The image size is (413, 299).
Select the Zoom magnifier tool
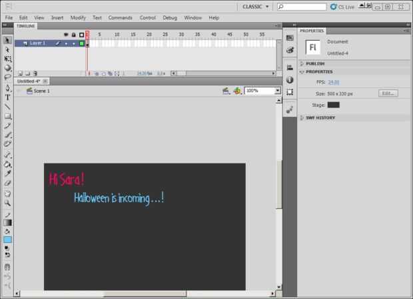coord(7,203)
